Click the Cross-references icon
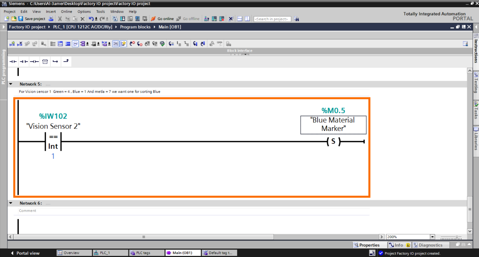Image resolution: width=479 pixels, height=257 pixels. click(231, 19)
